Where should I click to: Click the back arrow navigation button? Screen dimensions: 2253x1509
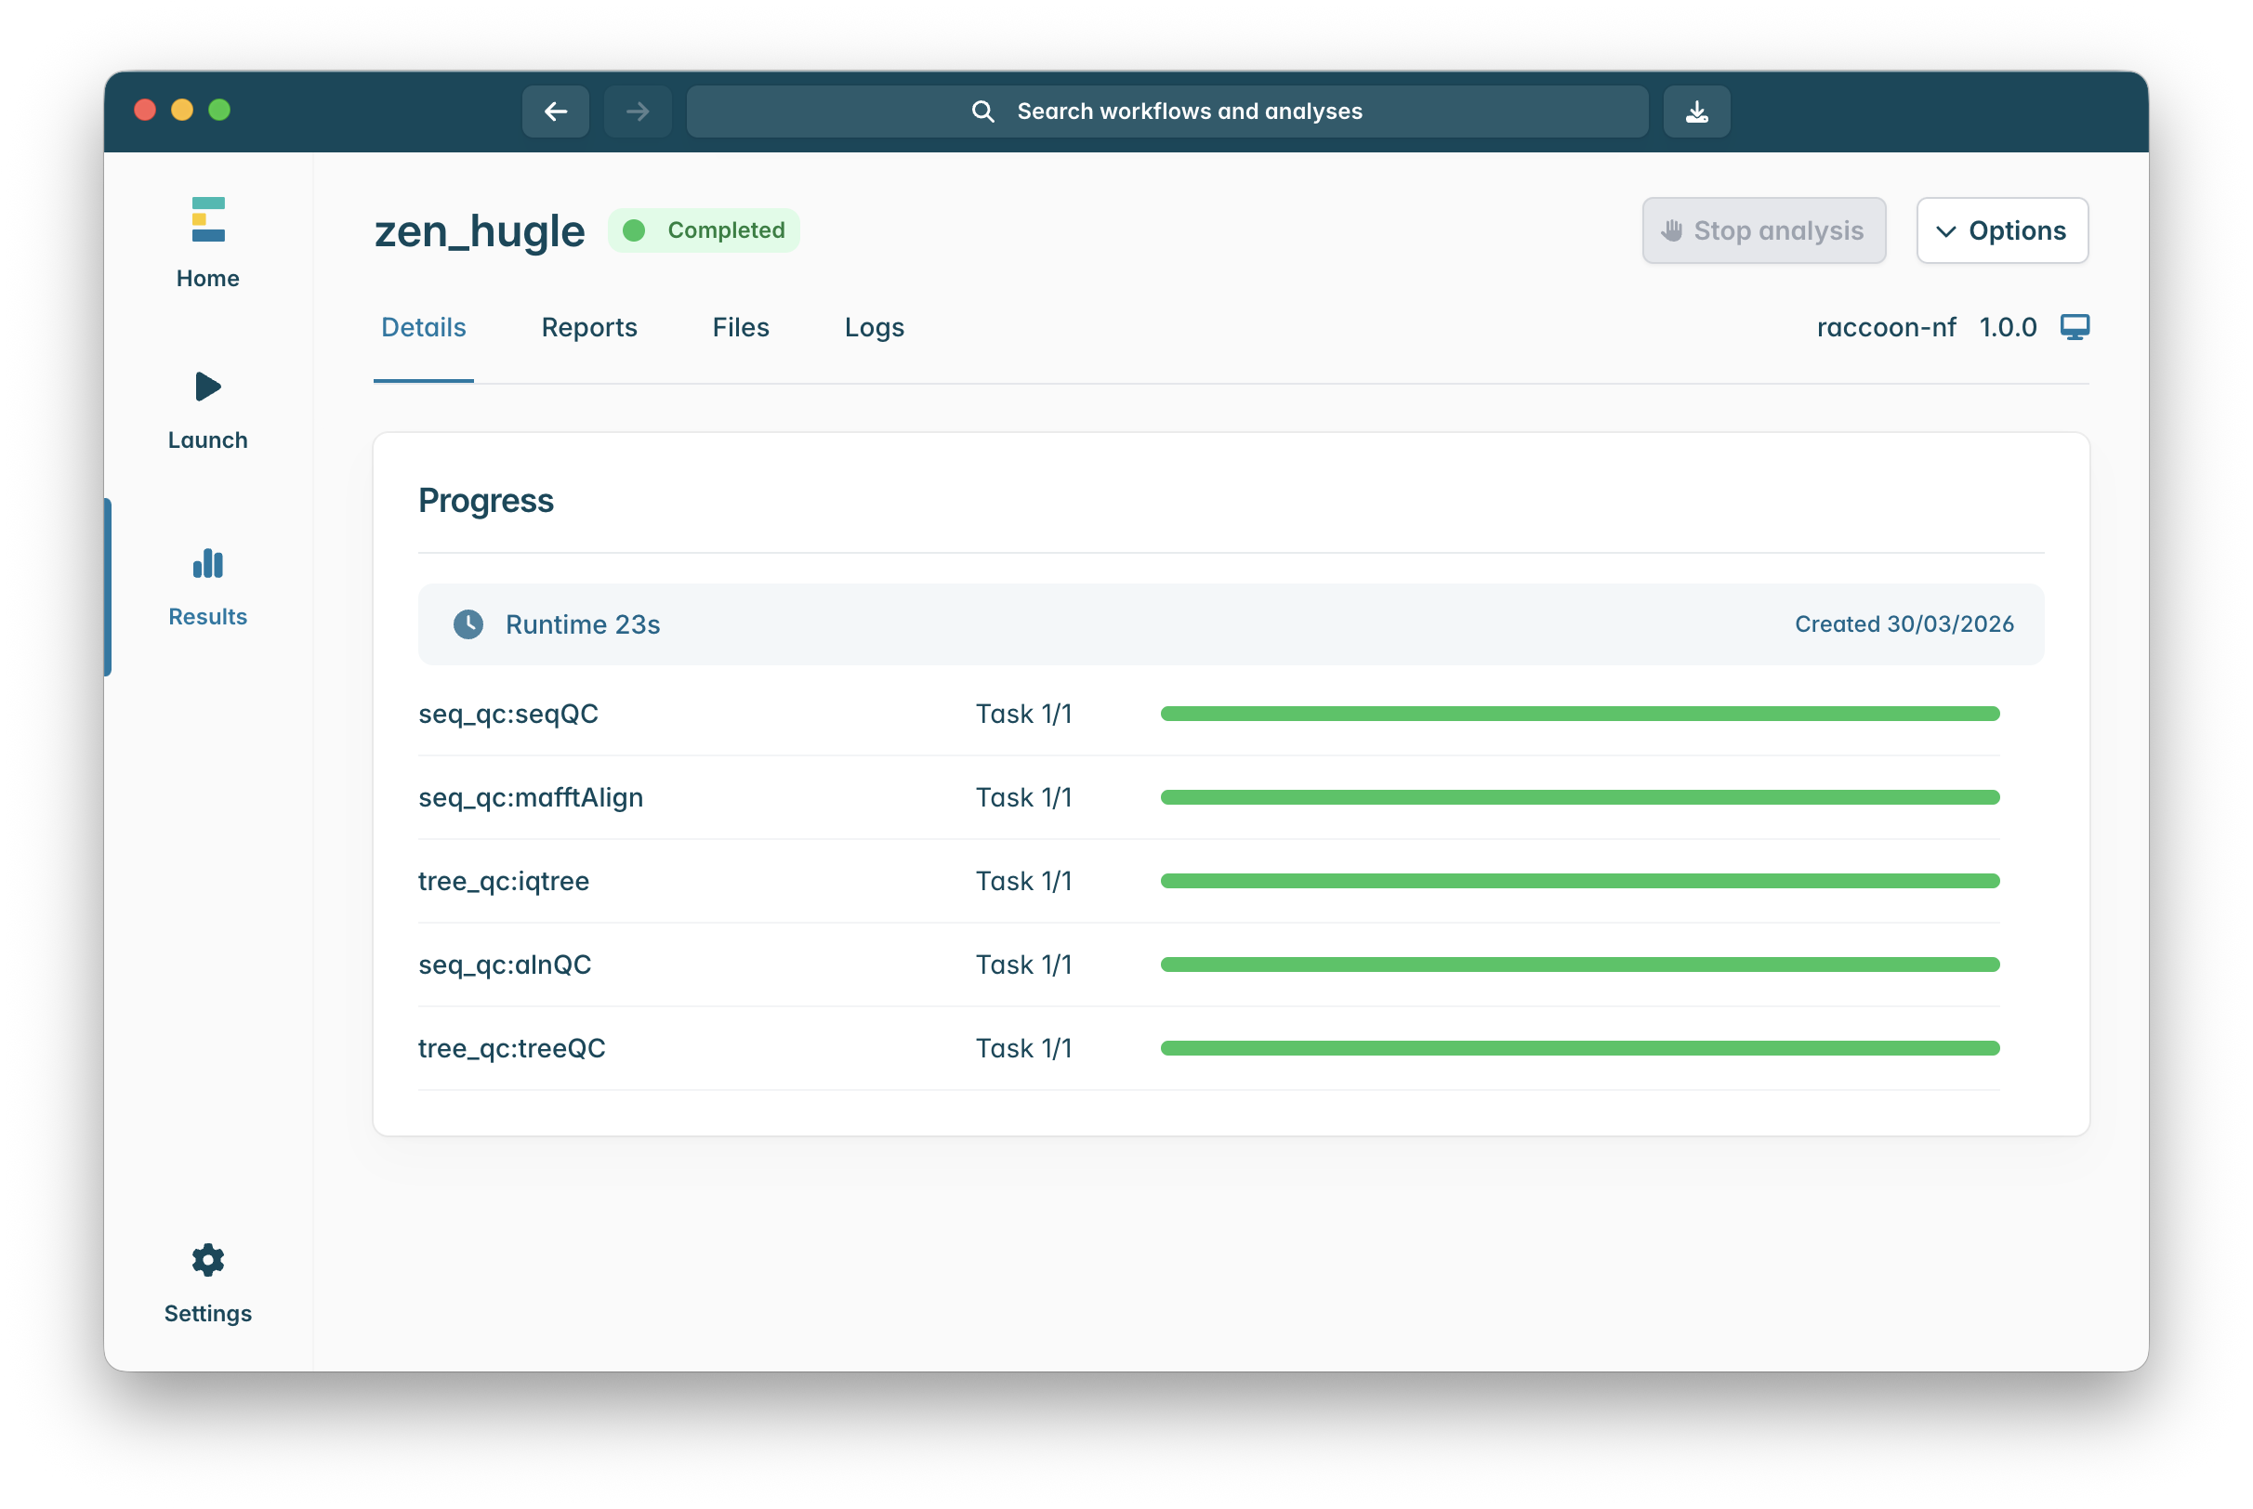point(555,112)
